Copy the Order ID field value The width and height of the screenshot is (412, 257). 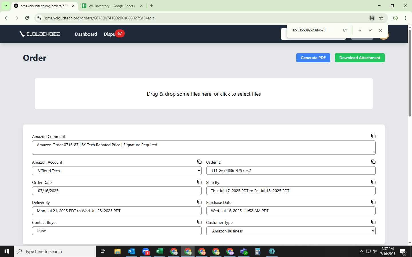pyautogui.click(x=373, y=162)
